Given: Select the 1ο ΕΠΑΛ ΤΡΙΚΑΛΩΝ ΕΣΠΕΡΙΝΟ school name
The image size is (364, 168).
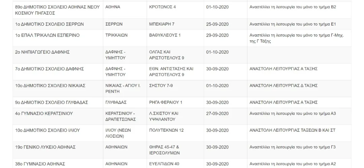Looking at the screenshot, I should pyautogui.click(x=48, y=35).
